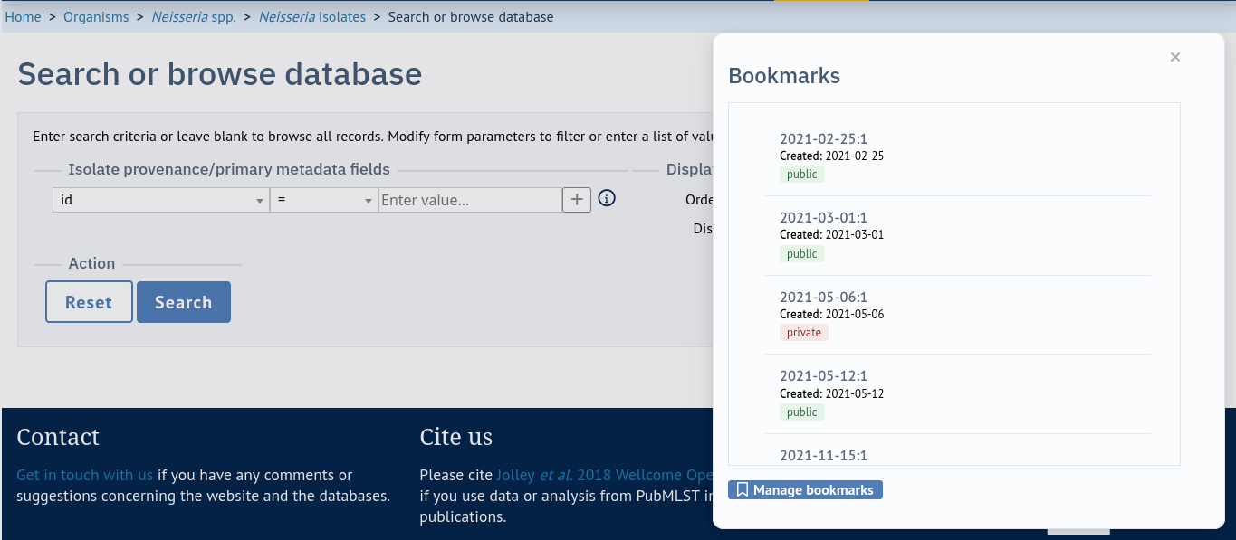Click the 'Cite us' footer heading

[x=456, y=437]
